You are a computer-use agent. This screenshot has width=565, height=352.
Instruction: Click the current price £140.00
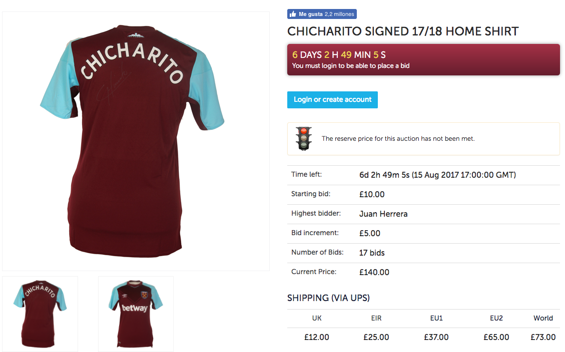374,272
